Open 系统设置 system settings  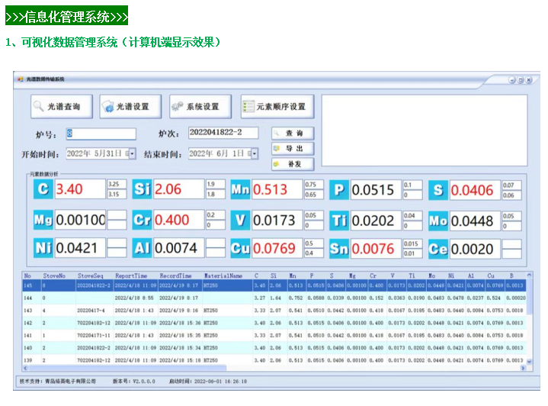[x=197, y=107]
